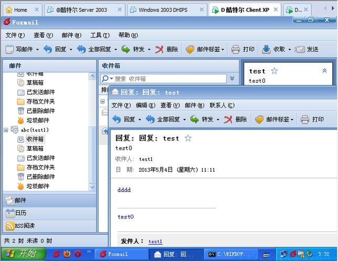Image resolution: width=338 pixels, height=262 pixels.
Task: Open the Help (帮助) menu
Action: (x=128, y=35)
